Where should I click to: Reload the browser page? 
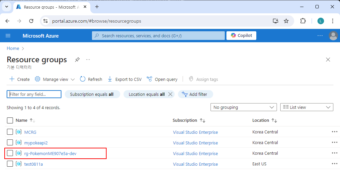pyautogui.click(x=31, y=21)
